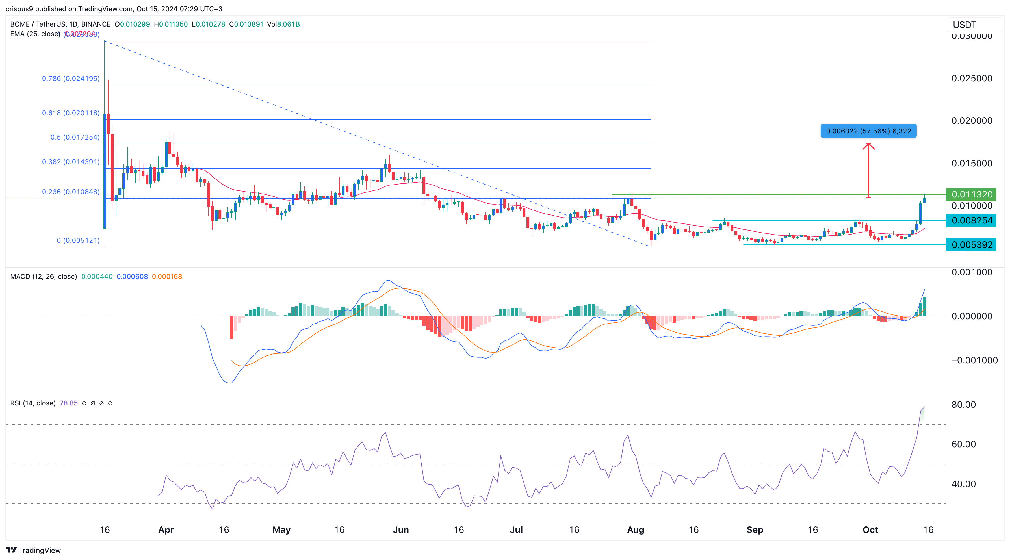Click MACD line value 0.000608 in blue
The image size is (1010, 560).
(x=132, y=277)
